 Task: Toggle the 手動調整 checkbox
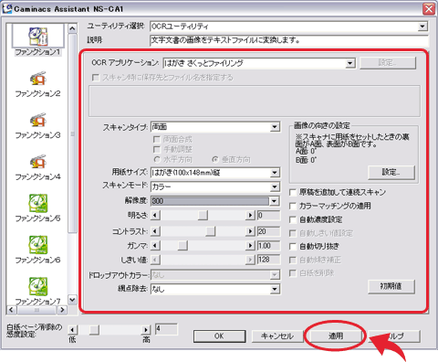[157, 150]
